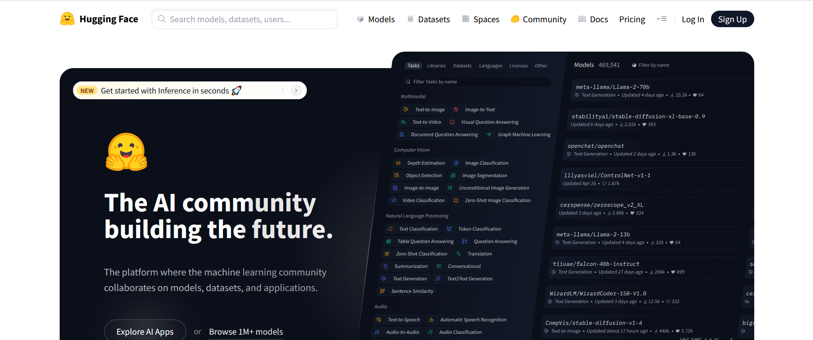Go to next banner announcement arrow
The width and height of the screenshot is (813, 340).
(296, 90)
